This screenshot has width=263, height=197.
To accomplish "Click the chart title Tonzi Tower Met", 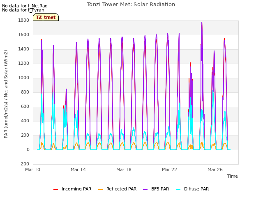I will pyautogui.click(x=131, y=5).
